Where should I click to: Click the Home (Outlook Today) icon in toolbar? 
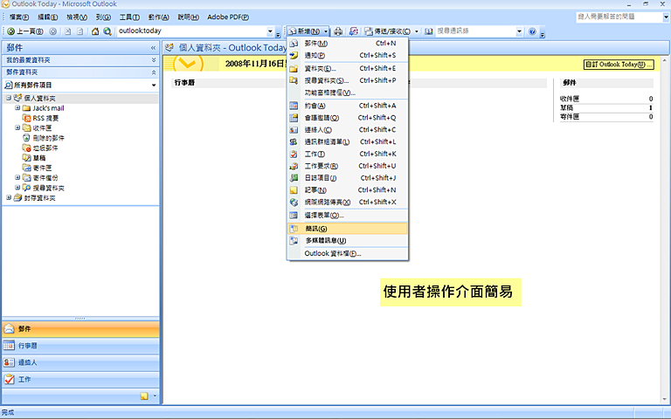(95, 31)
